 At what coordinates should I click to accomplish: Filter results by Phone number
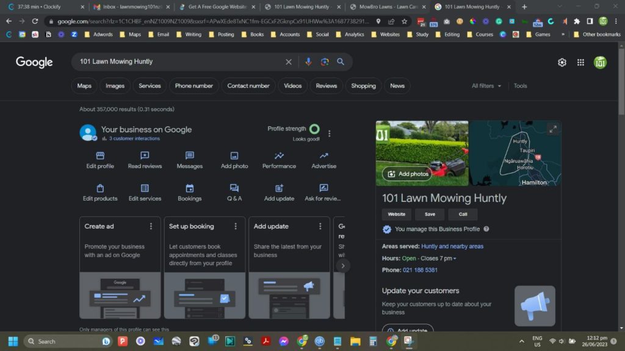193,85
